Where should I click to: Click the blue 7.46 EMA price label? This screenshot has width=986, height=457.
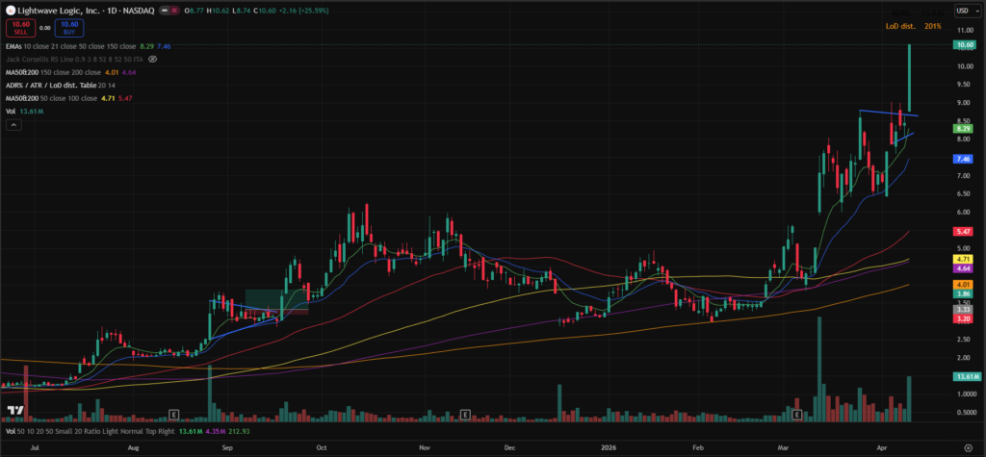click(x=962, y=158)
